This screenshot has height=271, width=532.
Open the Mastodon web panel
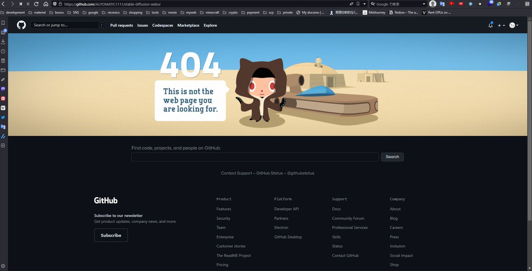[3, 89]
